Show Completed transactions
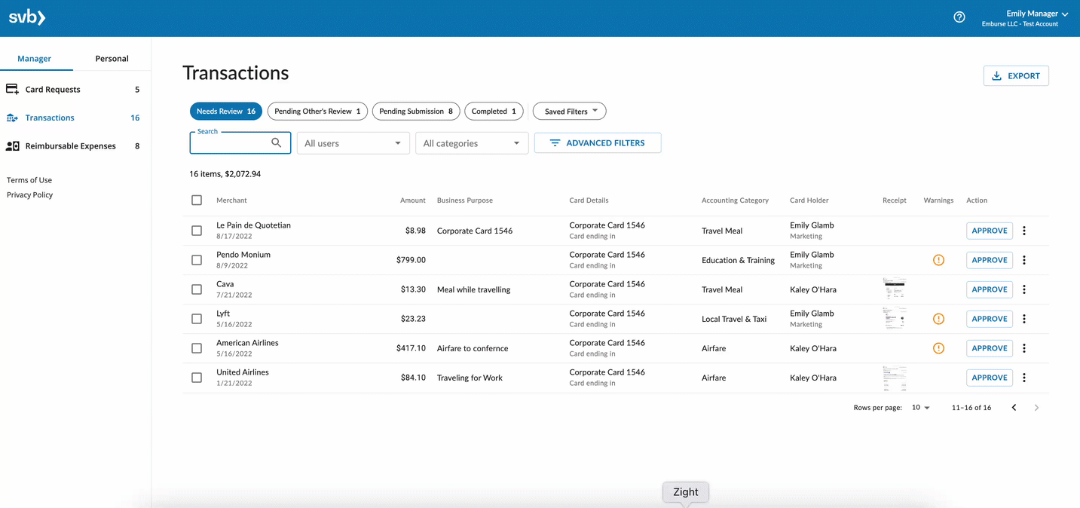The width and height of the screenshot is (1080, 508). coord(494,112)
